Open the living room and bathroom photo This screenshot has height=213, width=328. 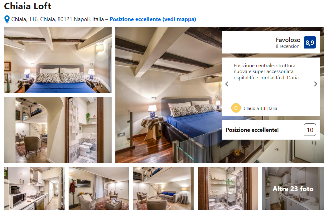[x=58, y=130]
